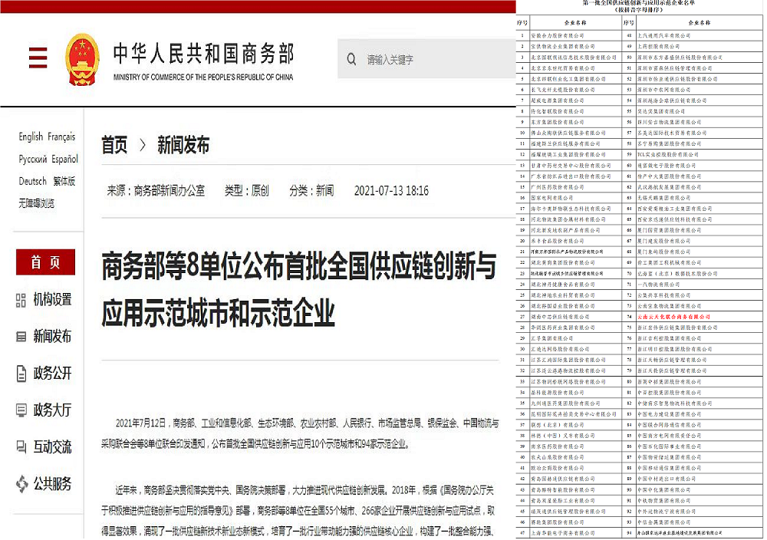Image resolution: width=767 pixels, height=540 pixels.
Task: Select 首页 in the red sidebar menu
Action: pyautogui.click(x=45, y=262)
